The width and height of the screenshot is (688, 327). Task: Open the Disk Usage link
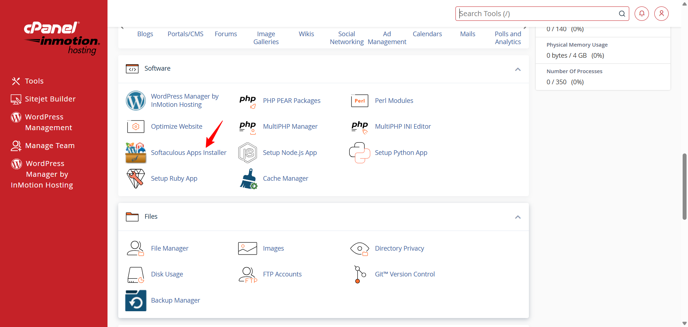click(167, 274)
